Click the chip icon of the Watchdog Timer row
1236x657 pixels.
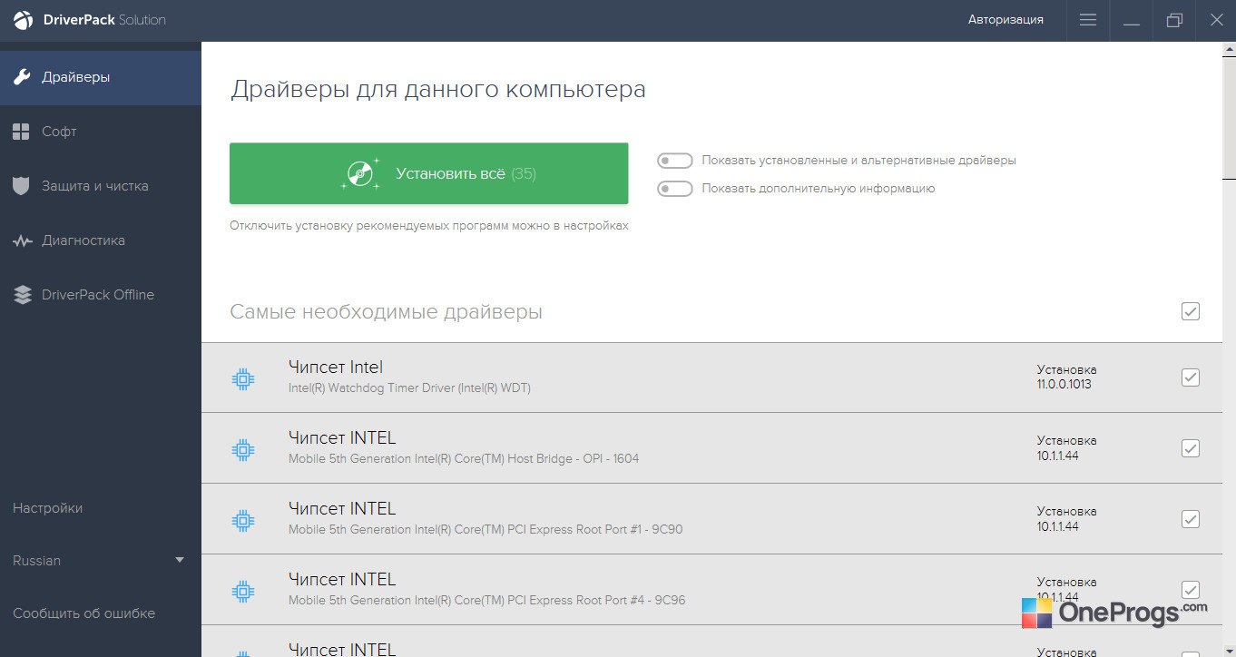click(242, 378)
